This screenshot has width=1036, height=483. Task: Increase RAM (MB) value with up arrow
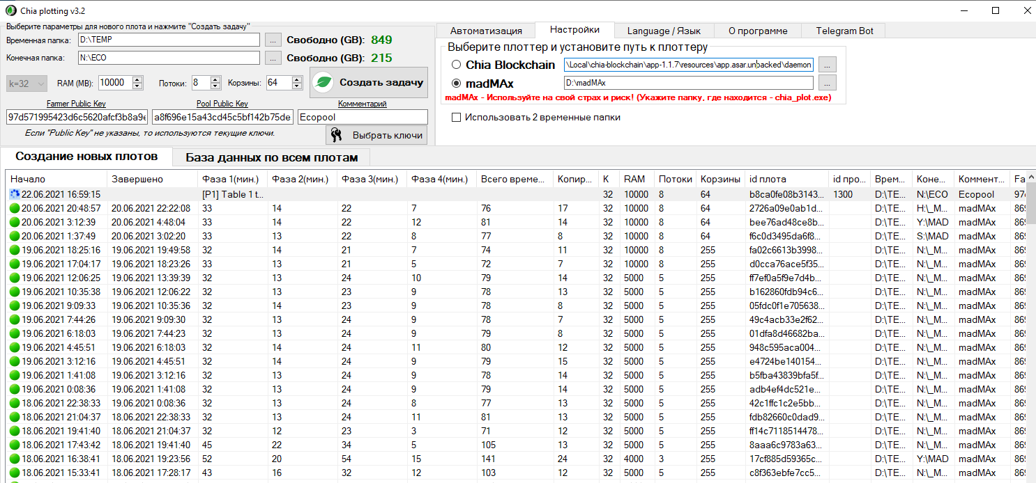click(137, 79)
